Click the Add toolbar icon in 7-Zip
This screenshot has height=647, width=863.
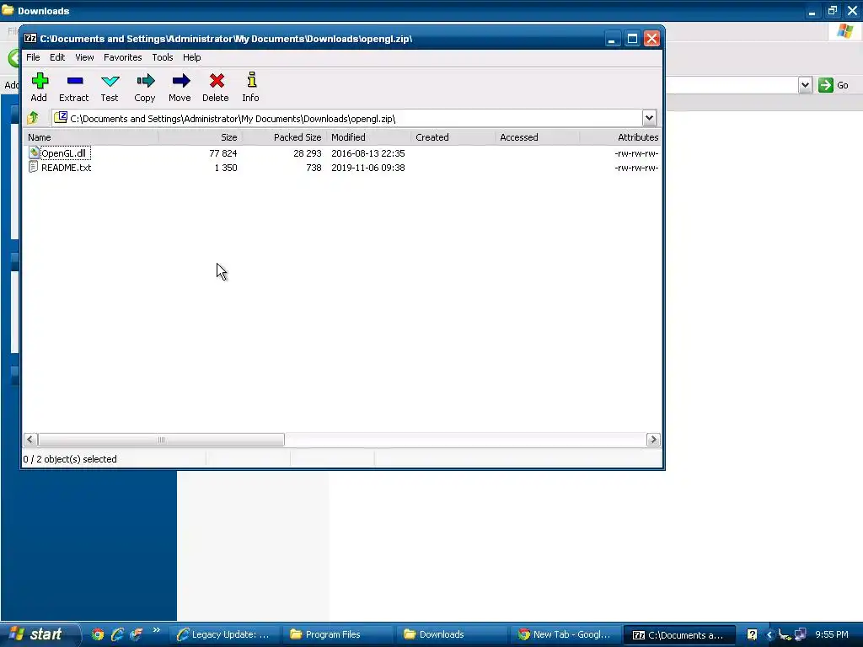(x=39, y=87)
